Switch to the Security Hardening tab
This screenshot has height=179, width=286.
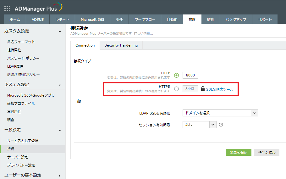(x=121, y=45)
